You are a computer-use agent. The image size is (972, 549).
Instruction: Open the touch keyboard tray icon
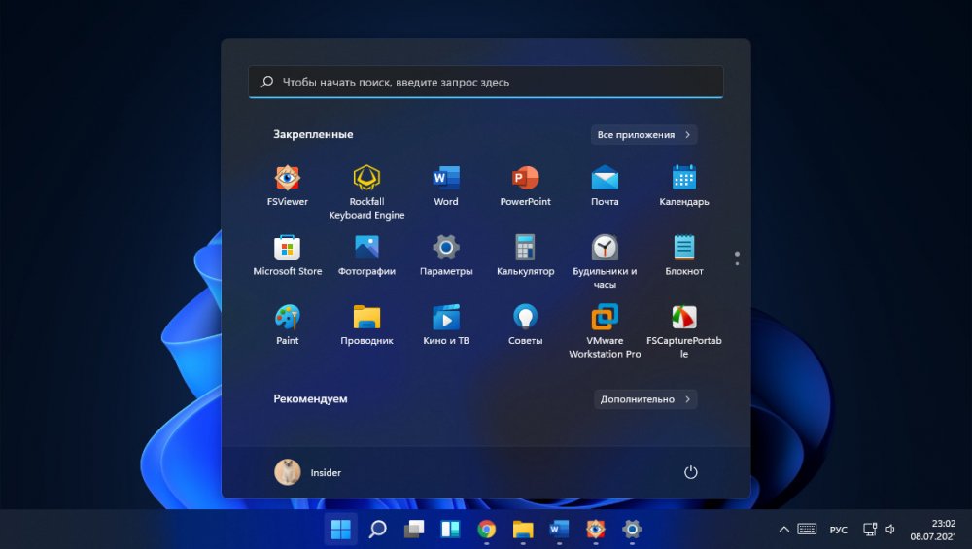point(807,530)
